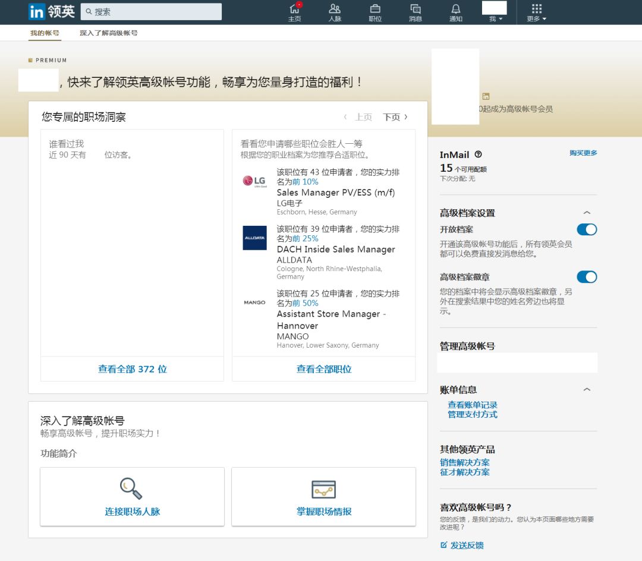Collapse the 高级档案设置 section
642x561 pixels.
pyautogui.click(x=587, y=213)
